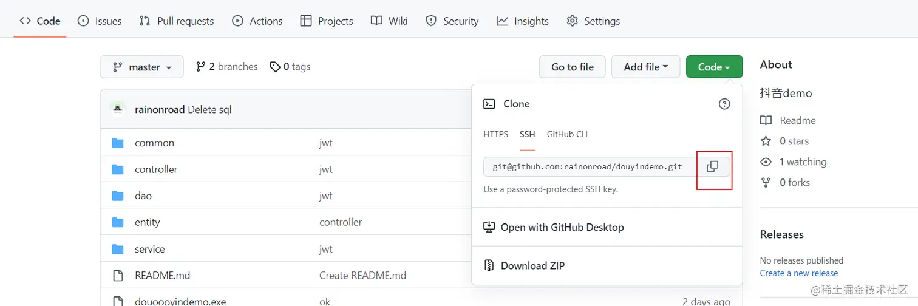
Task: Open the master branch dropdown
Action: [x=142, y=67]
